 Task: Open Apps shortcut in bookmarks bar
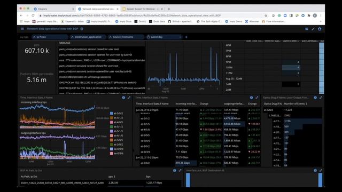pyautogui.click(x=25, y=21)
